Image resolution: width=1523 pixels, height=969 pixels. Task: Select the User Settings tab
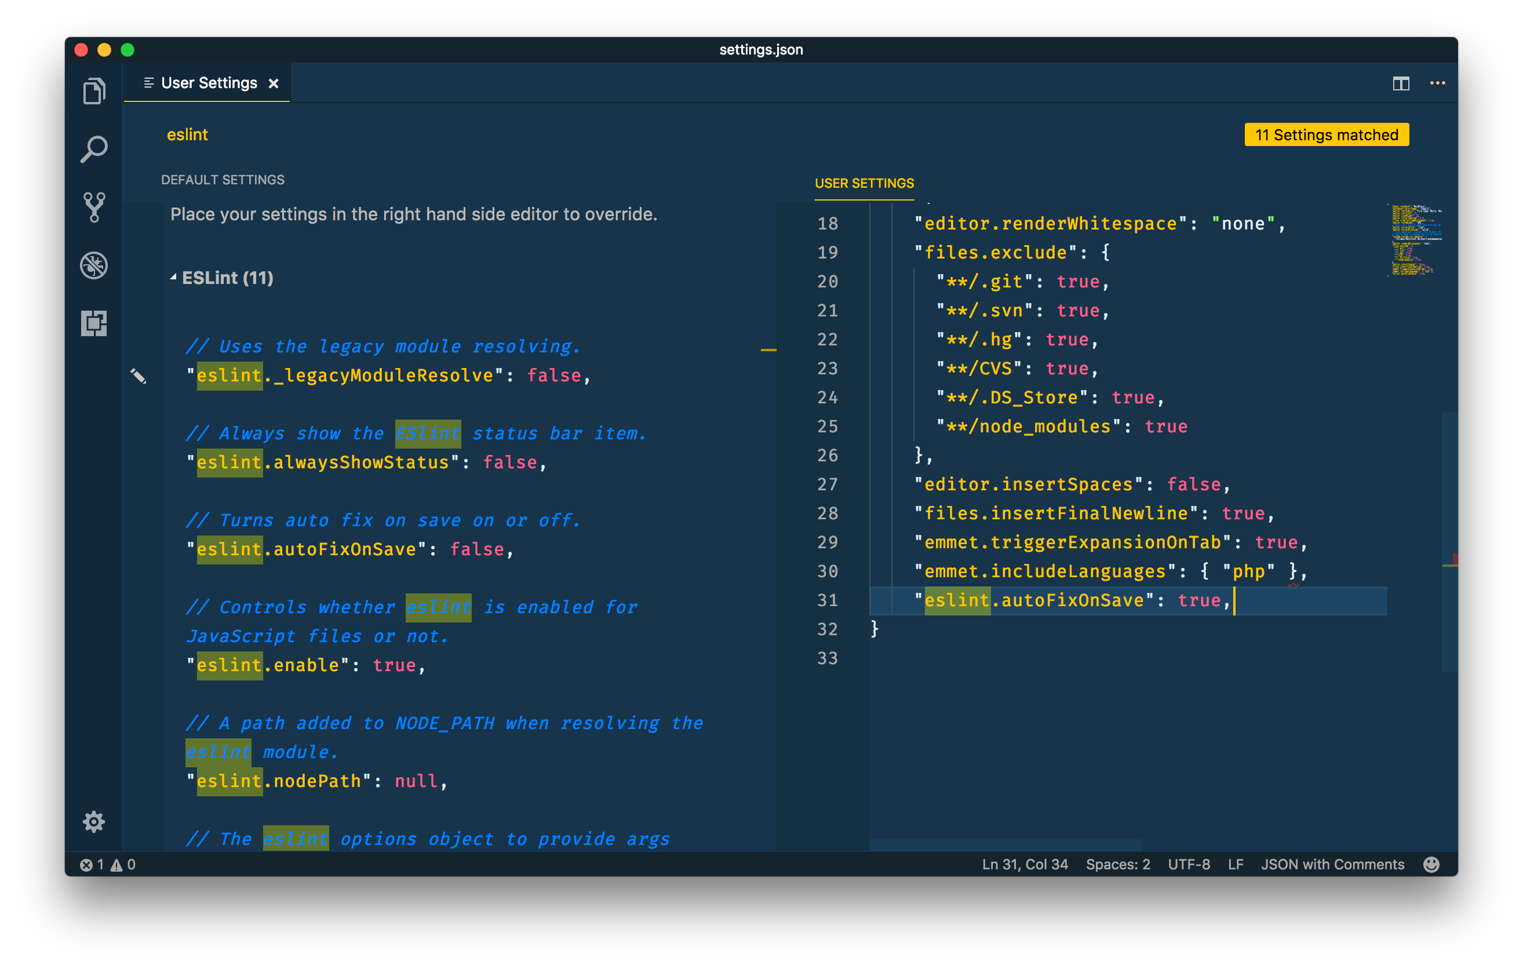coord(209,83)
